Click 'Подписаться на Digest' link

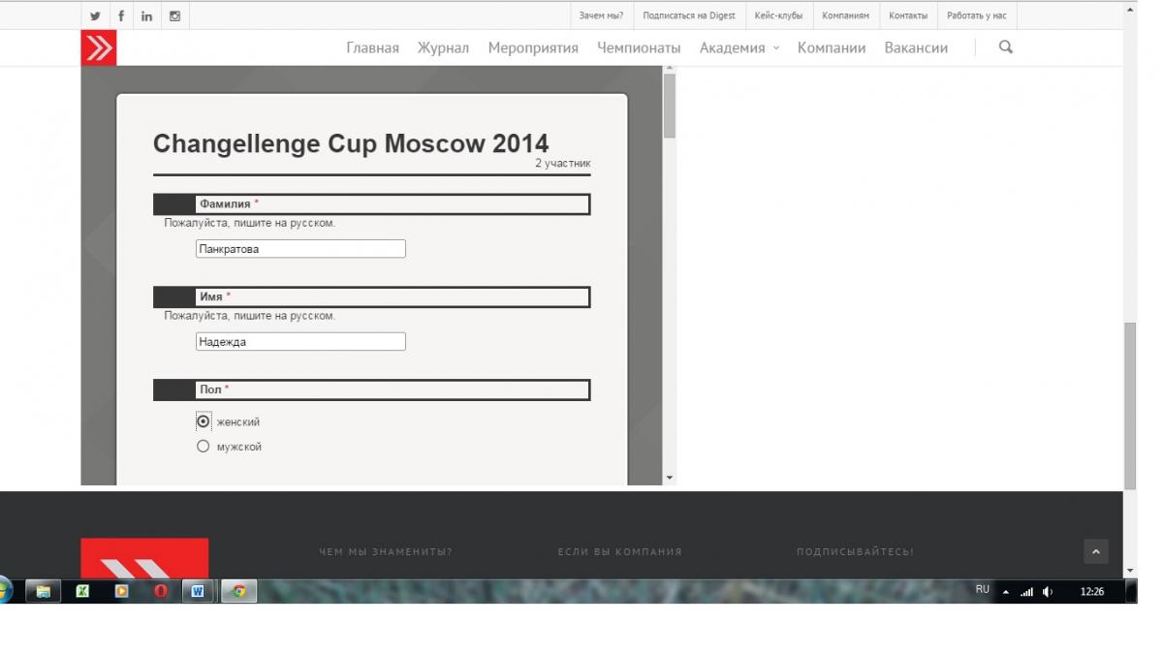pyautogui.click(x=689, y=16)
